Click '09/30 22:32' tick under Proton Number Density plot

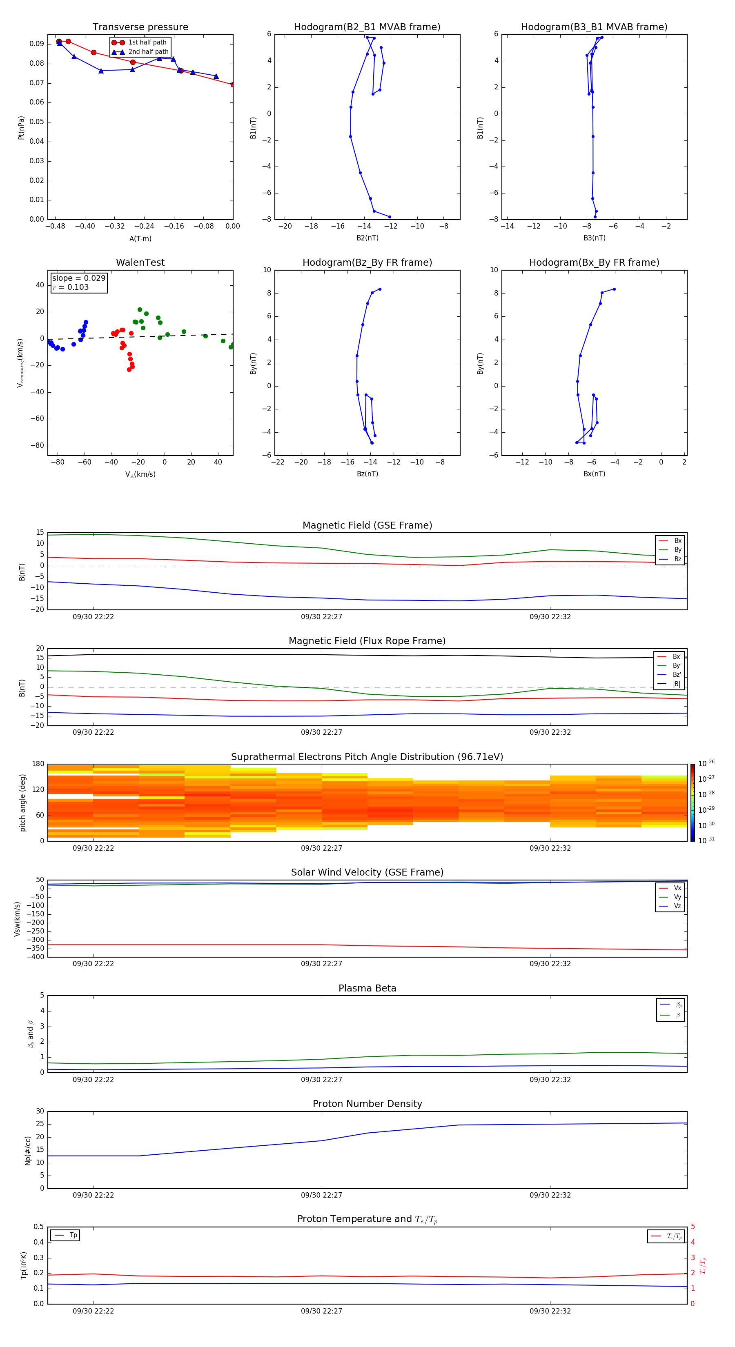tap(550, 1195)
